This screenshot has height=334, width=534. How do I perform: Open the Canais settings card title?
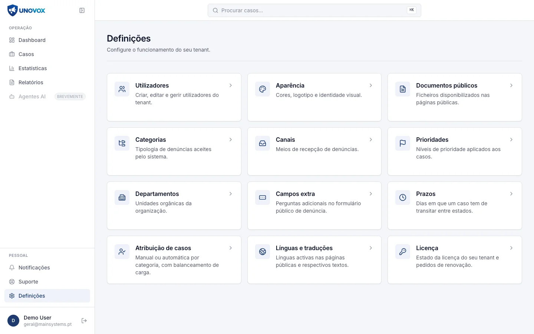click(x=285, y=140)
